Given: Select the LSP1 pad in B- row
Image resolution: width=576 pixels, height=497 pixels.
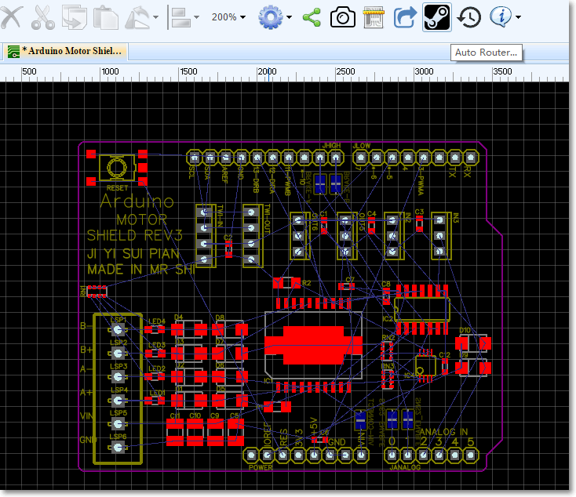Looking at the screenshot, I should pos(118,329).
